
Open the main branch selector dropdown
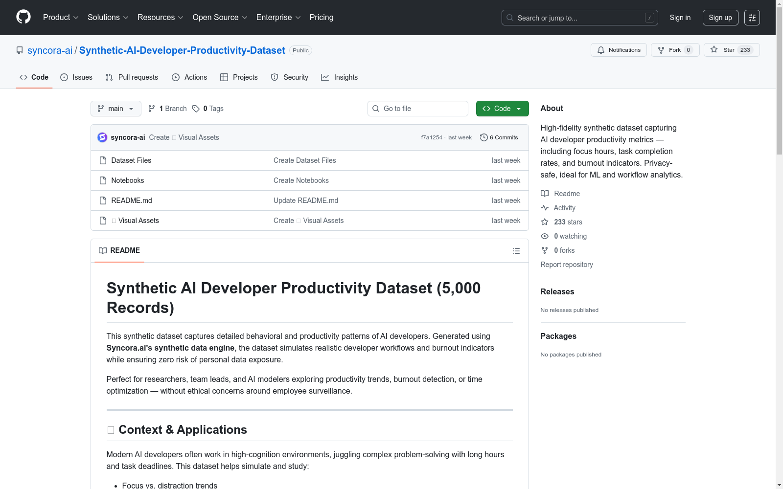click(x=116, y=109)
